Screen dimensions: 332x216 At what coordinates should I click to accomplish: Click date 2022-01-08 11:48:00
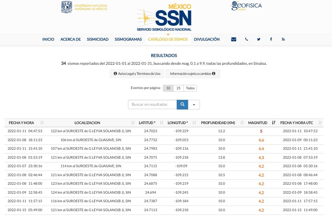25,184
